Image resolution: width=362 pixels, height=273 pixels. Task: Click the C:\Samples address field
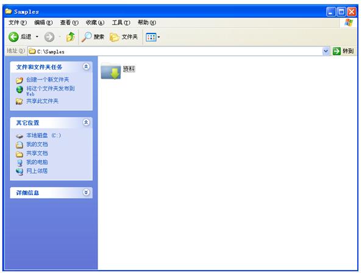click(175, 51)
